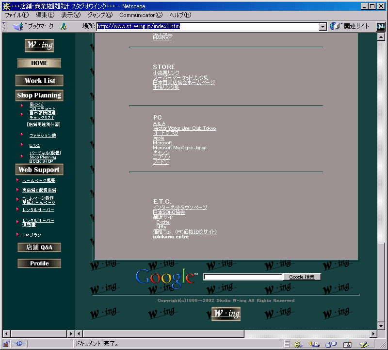Follow the MAXRAY link

click(162, 38)
